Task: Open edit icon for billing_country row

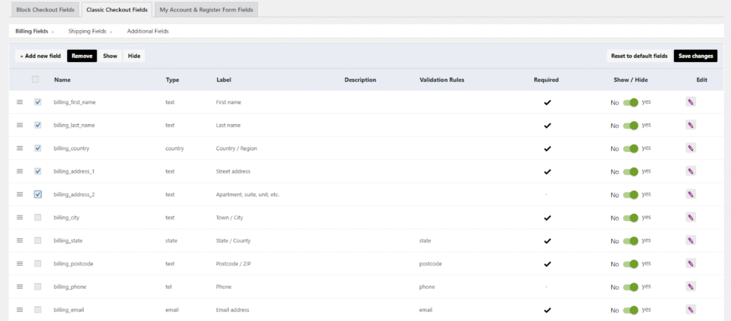Action: (690, 148)
